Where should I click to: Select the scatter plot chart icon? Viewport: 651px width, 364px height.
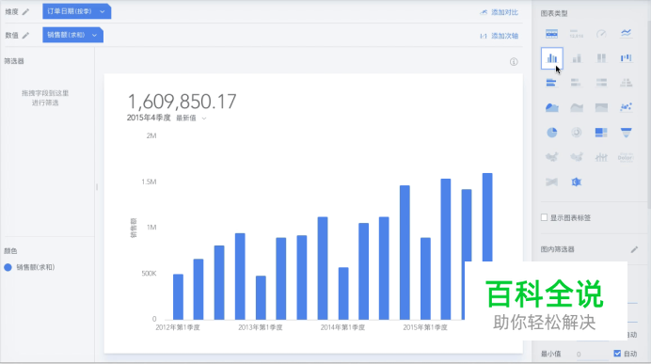point(627,107)
